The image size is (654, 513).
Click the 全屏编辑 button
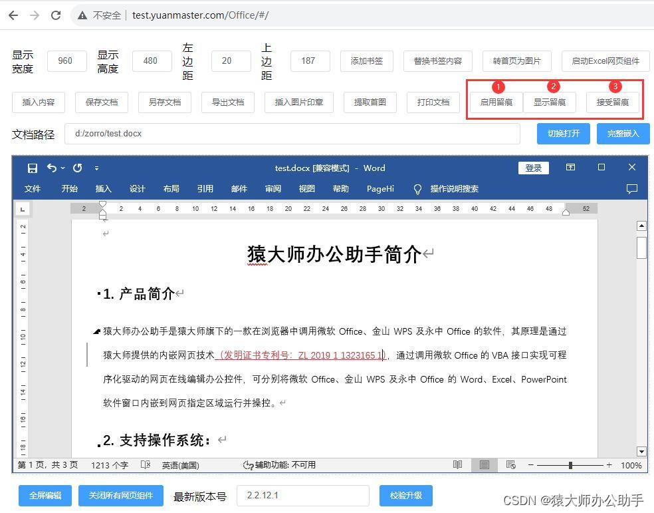tap(45, 496)
